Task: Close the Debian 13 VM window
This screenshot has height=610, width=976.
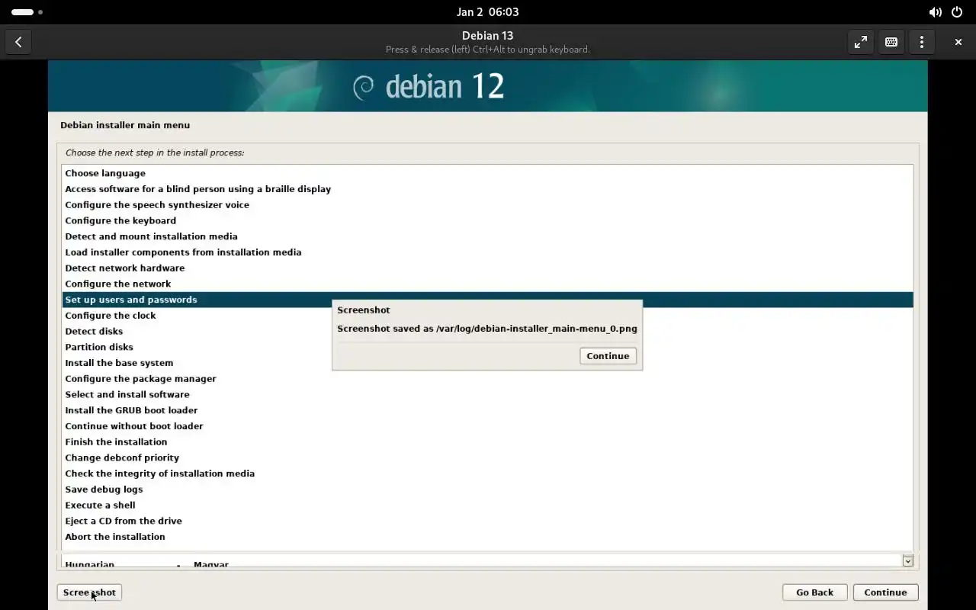Action: pyautogui.click(x=958, y=42)
